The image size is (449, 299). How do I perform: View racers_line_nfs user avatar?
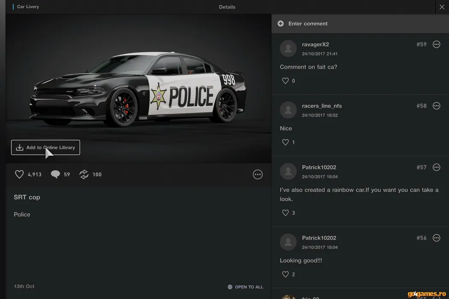(288, 110)
